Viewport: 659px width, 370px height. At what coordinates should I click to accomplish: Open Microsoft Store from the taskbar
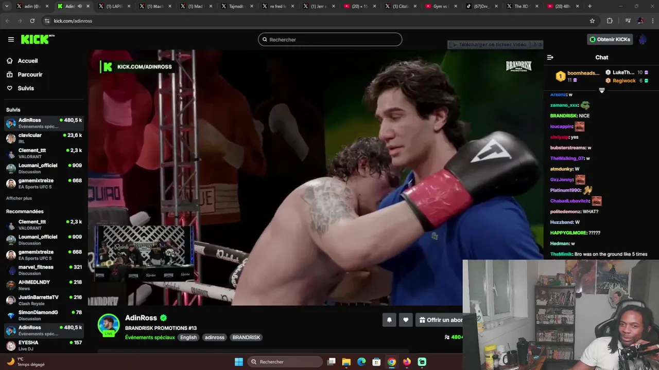click(376, 362)
